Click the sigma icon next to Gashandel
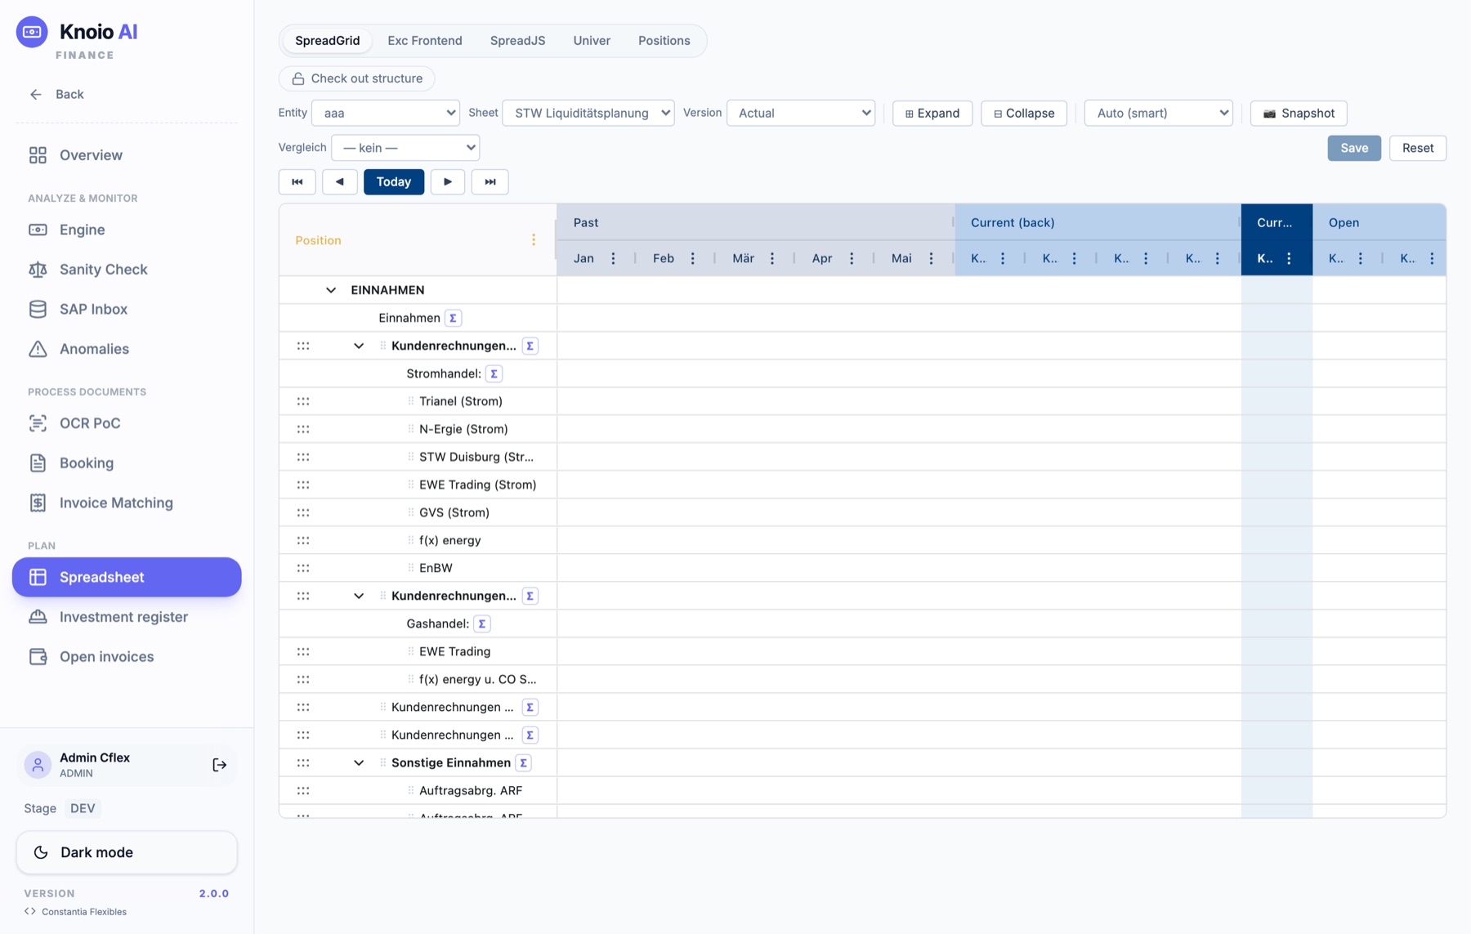 coord(482,623)
